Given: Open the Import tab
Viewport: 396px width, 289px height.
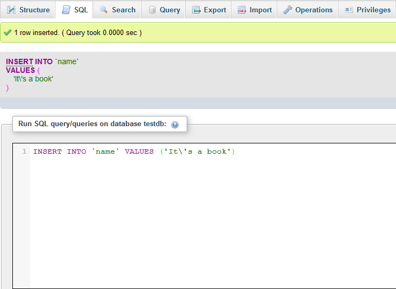Looking at the screenshot, I should (x=254, y=10).
